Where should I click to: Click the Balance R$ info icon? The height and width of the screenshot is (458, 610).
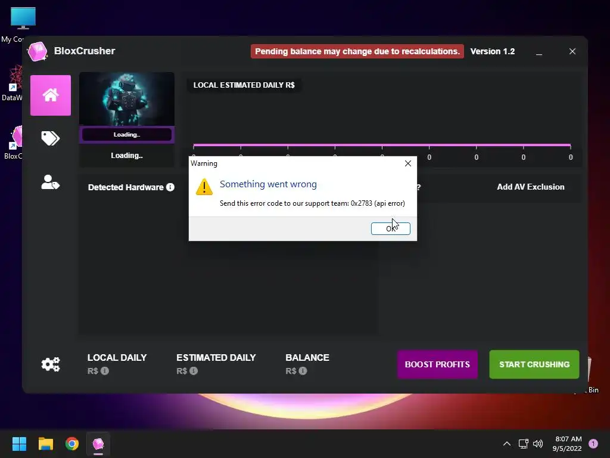303,371
